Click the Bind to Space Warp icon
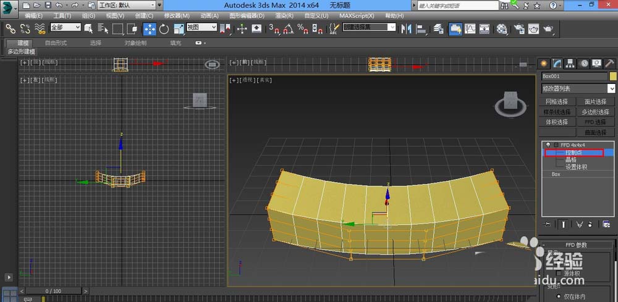The width and height of the screenshot is (618, 302). pos(40,28)
